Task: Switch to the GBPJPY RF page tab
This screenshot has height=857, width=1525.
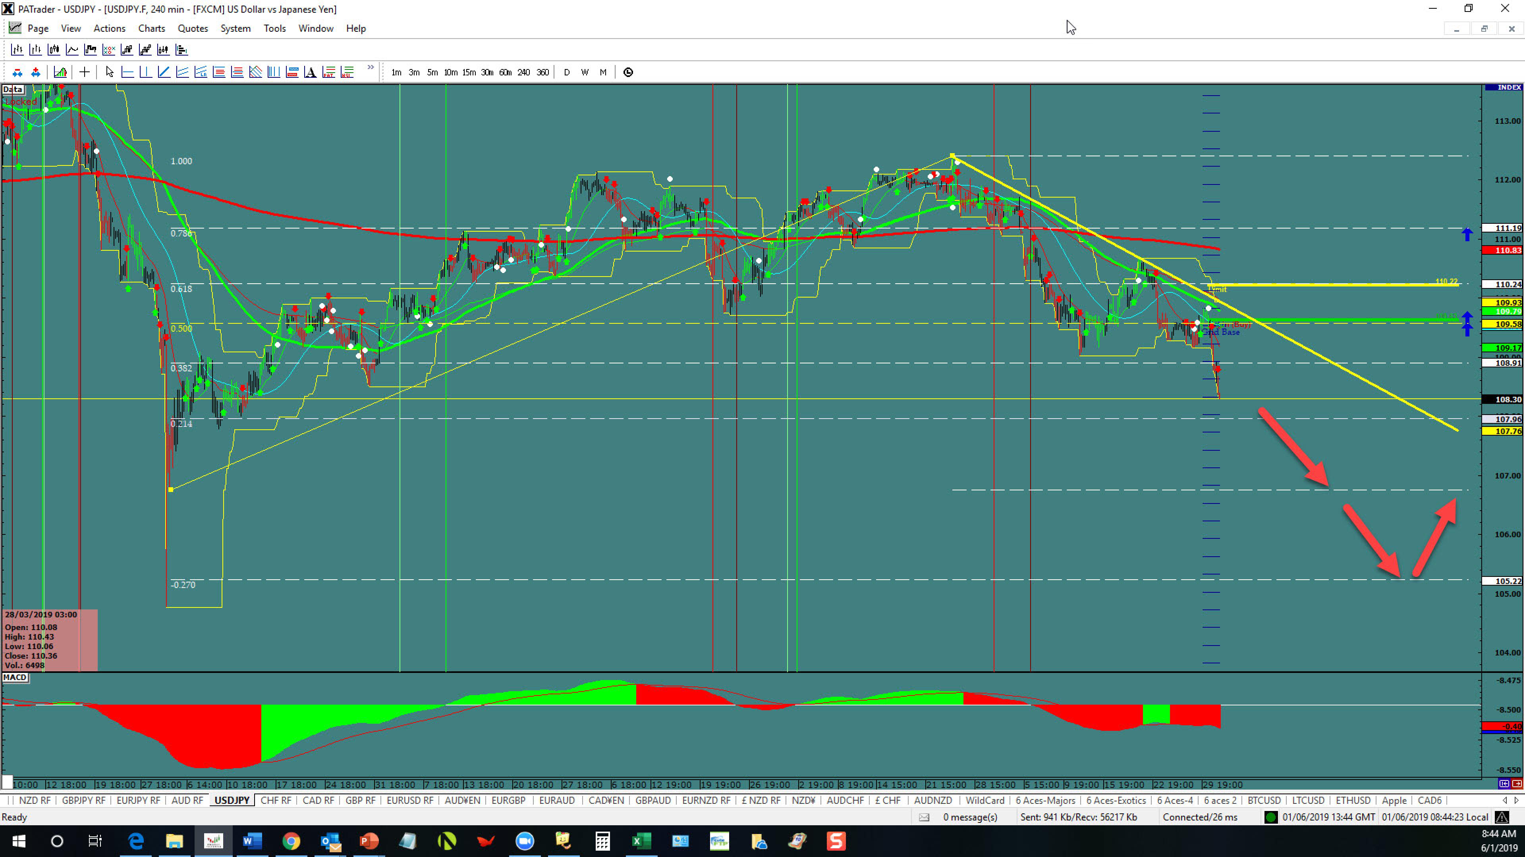Action: (x=83, y=800)
